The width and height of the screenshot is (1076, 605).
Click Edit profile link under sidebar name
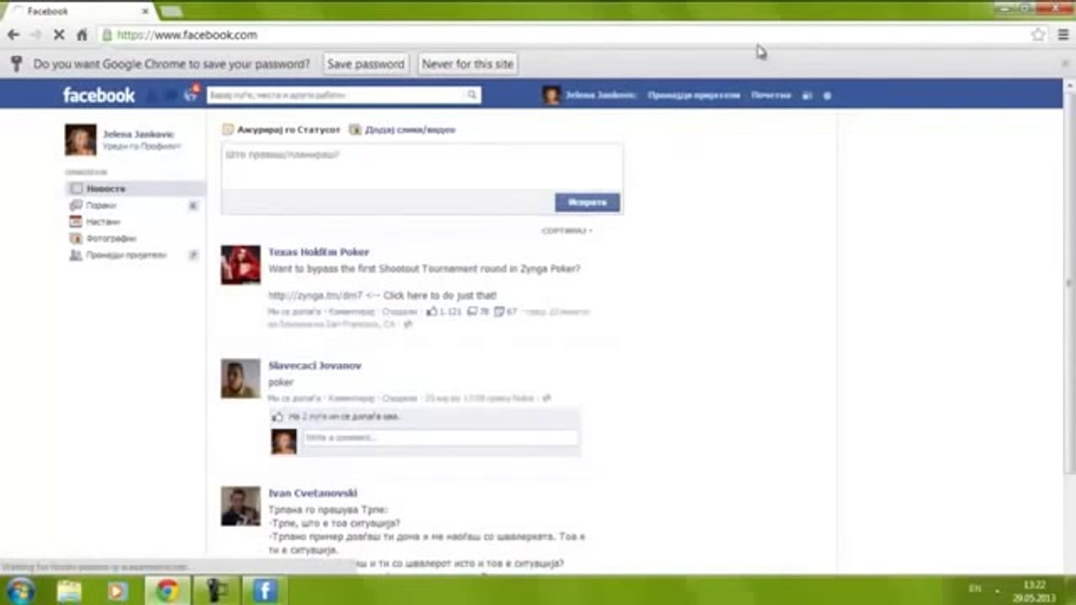click(x=142, y=146)
